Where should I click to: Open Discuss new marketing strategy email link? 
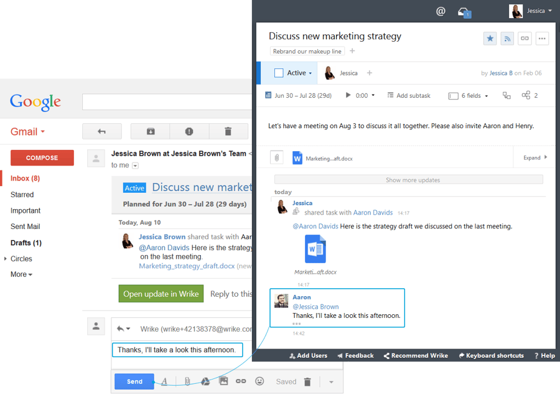tap(202, 187)
